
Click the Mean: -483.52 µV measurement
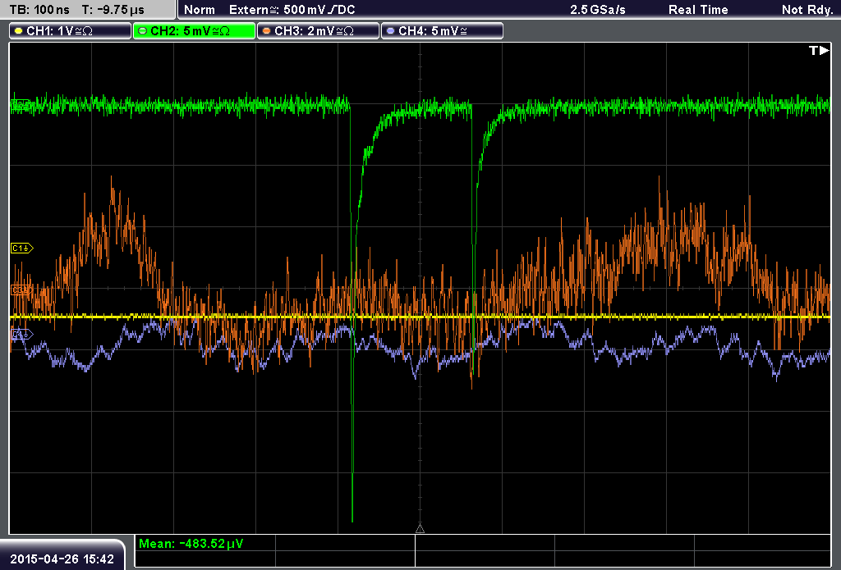click(x=191, y=543)
